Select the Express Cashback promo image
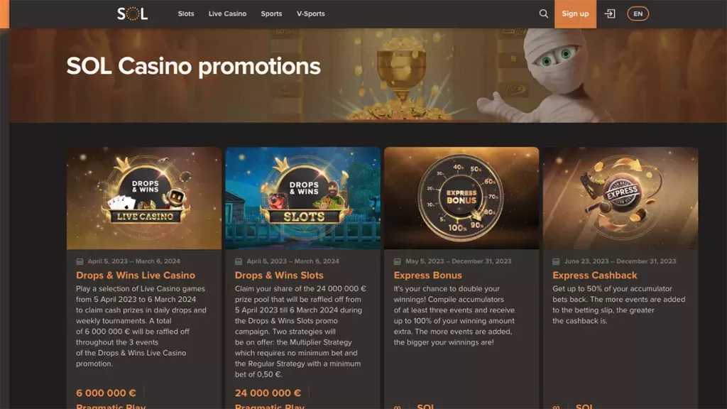727x409 pixels. point(621,199)
